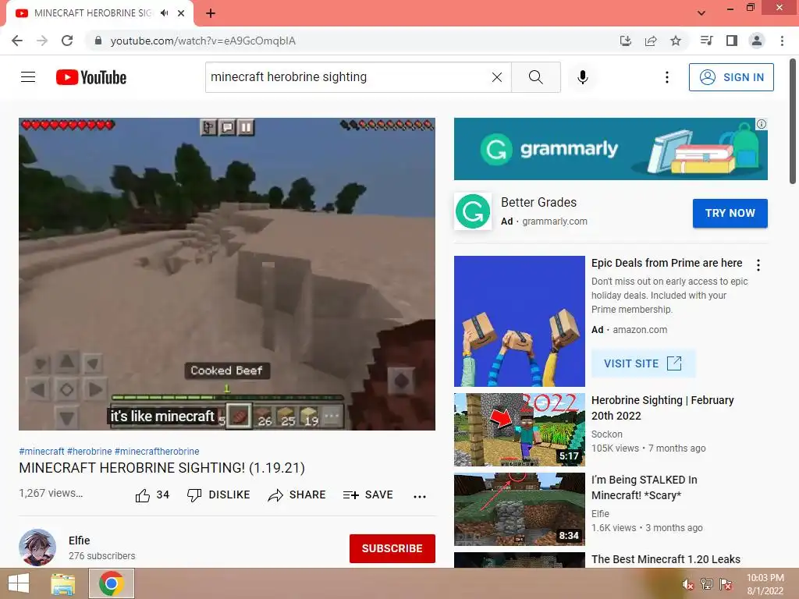
Task: Bookmark this page with the star
Action: 676,41
